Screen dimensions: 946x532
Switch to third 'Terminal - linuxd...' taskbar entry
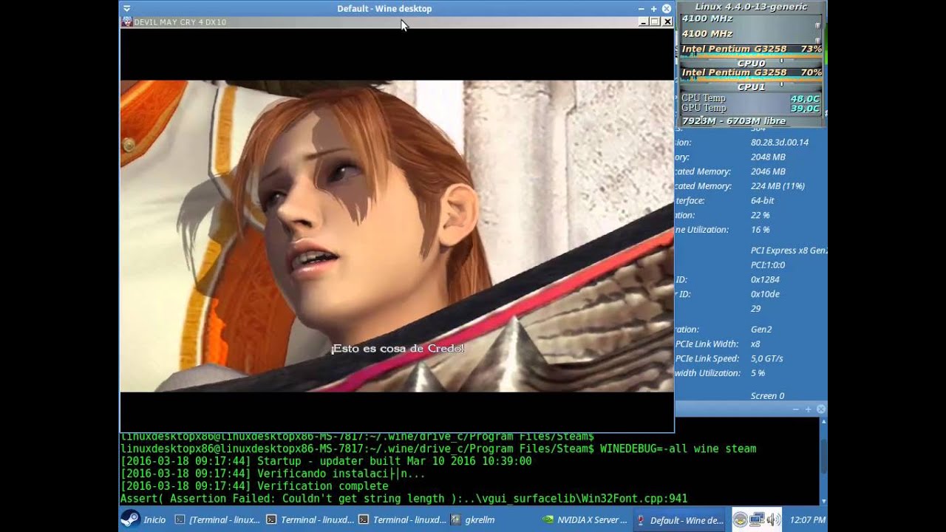[x=401, y=519]
